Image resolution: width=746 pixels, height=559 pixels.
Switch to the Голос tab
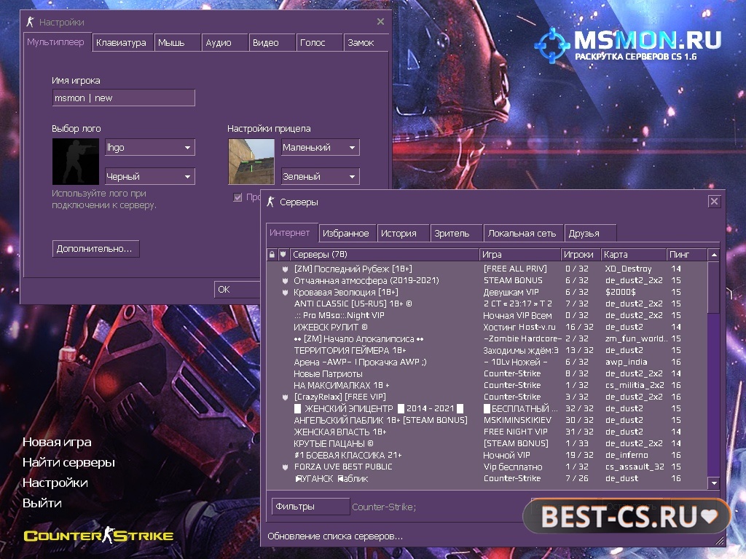[x=319, y=43]
